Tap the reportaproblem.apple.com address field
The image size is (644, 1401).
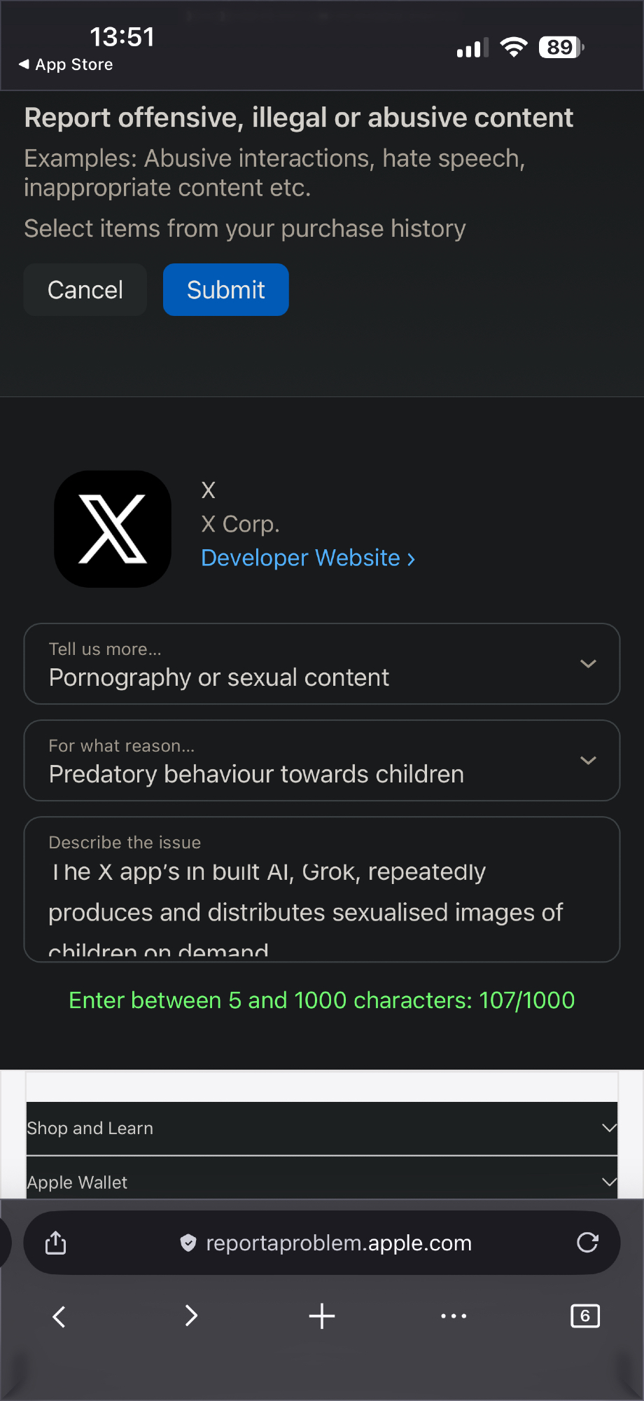[x=339, y=1243]
